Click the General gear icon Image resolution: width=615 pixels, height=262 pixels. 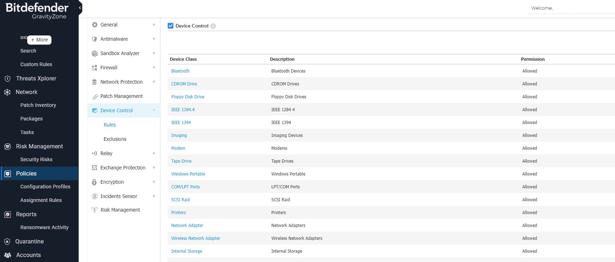(95, 25)
